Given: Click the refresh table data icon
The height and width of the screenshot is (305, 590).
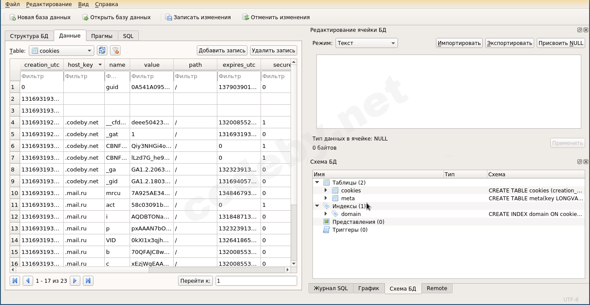Looking at the screenshot, I should pyautogui.click(x=102, y=51).
